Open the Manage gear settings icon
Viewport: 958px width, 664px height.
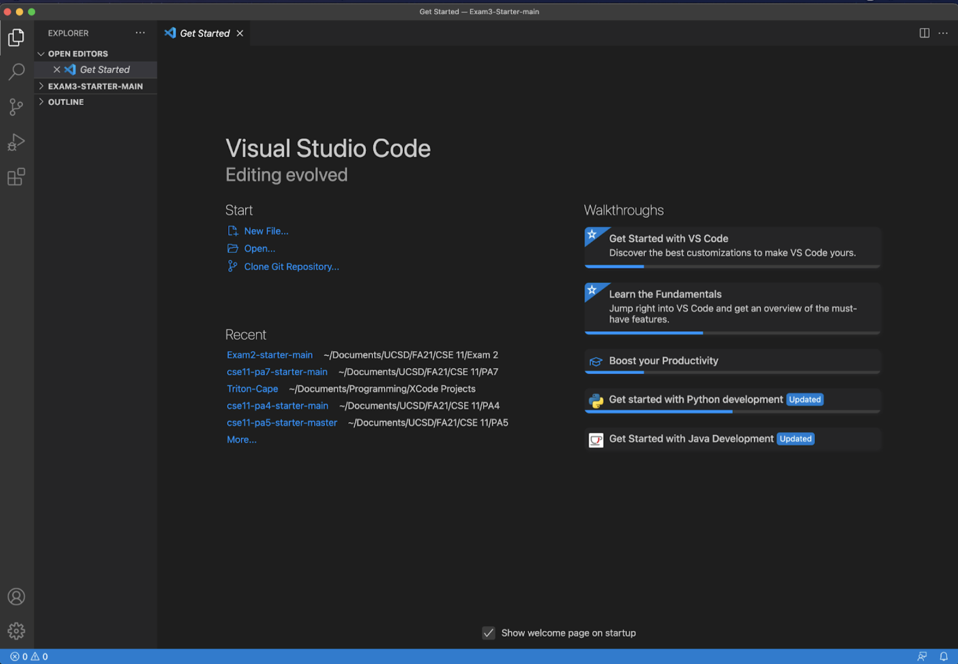(x=16, y=631)
